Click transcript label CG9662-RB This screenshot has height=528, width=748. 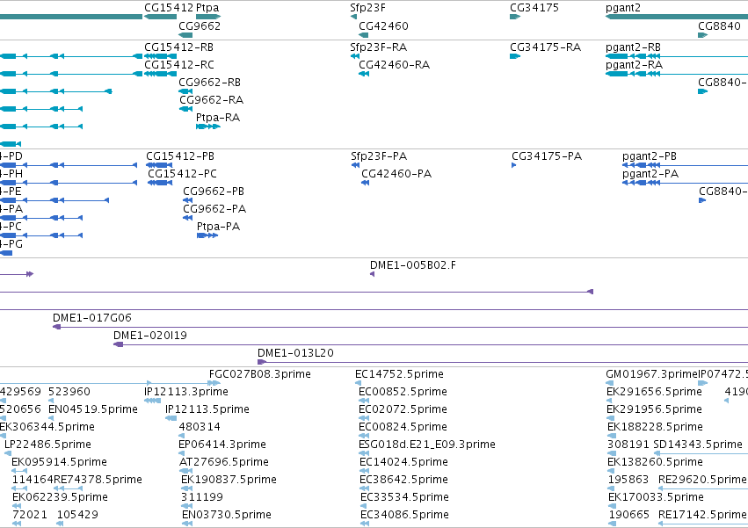click(210, 83)
